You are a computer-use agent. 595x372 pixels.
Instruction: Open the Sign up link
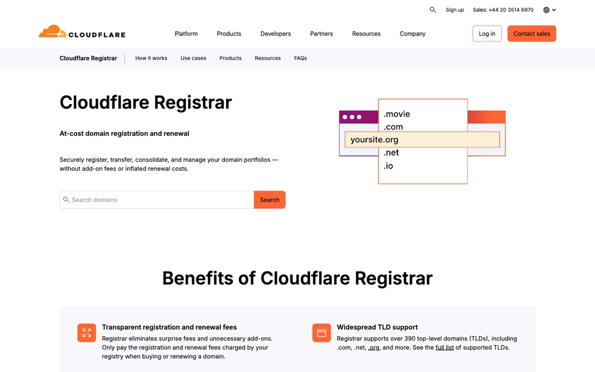coord(455,10)
